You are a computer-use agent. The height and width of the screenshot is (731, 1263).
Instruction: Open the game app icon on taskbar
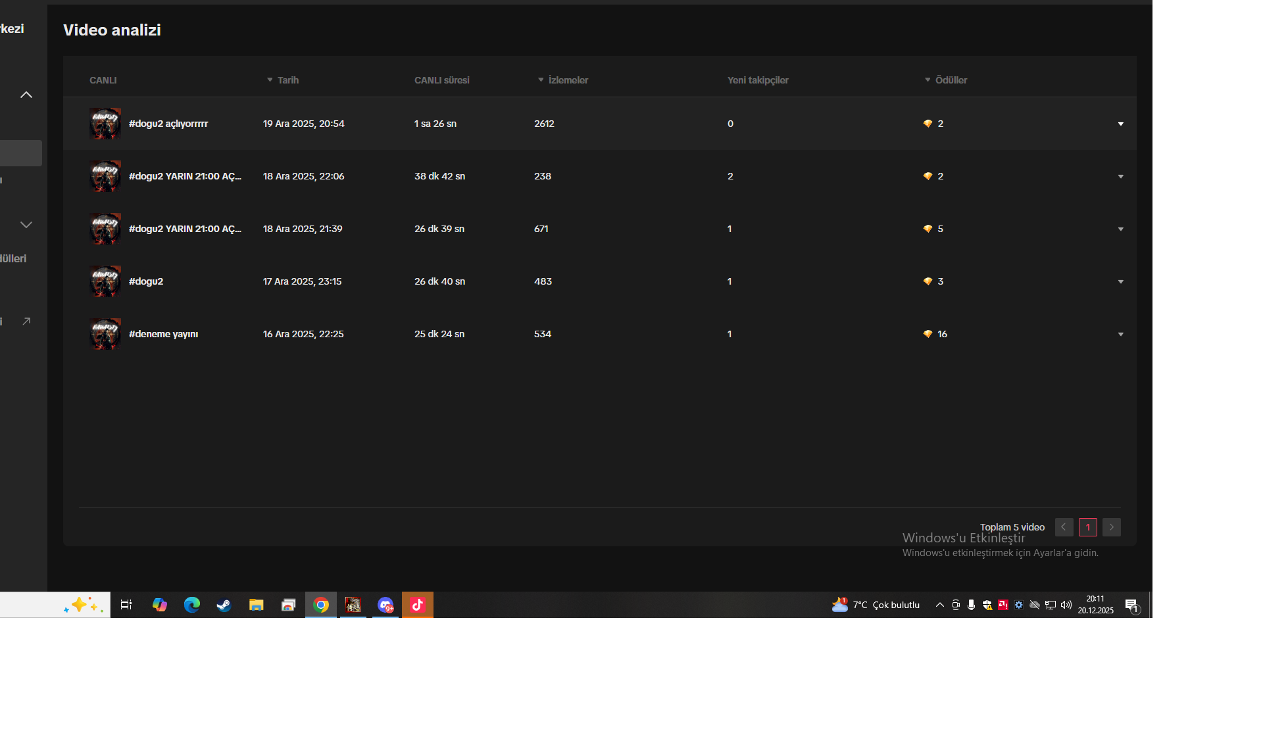353,605
